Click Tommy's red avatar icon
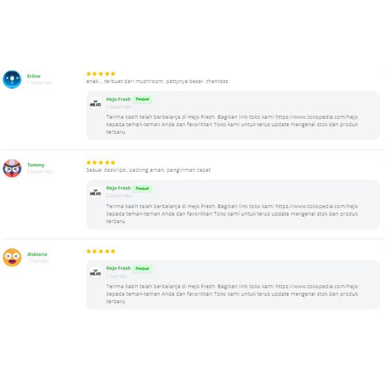385x385 pixels. 12,168
